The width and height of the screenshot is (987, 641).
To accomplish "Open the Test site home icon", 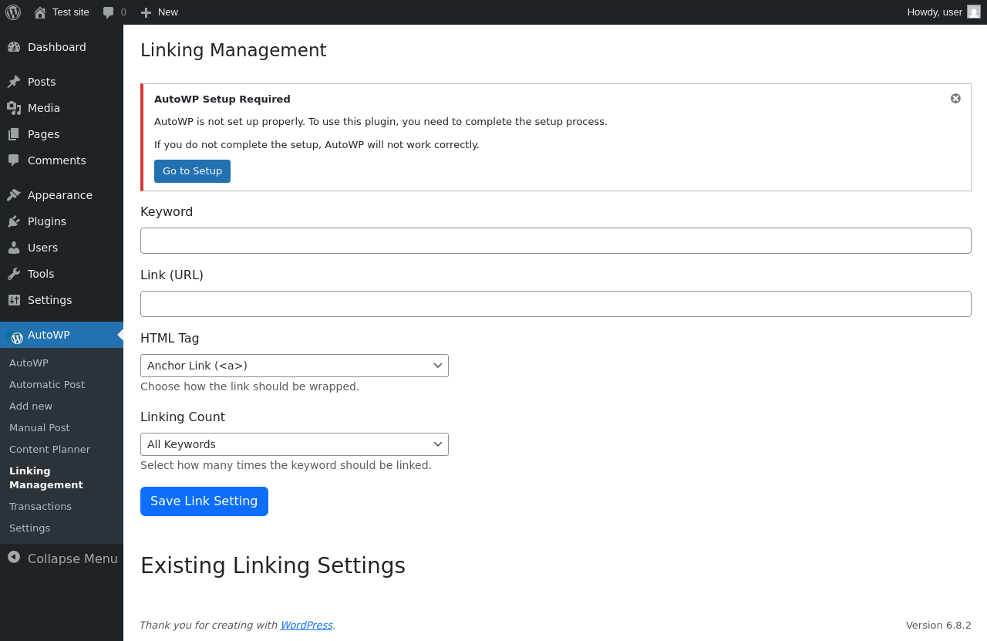I will click(40, 12).
